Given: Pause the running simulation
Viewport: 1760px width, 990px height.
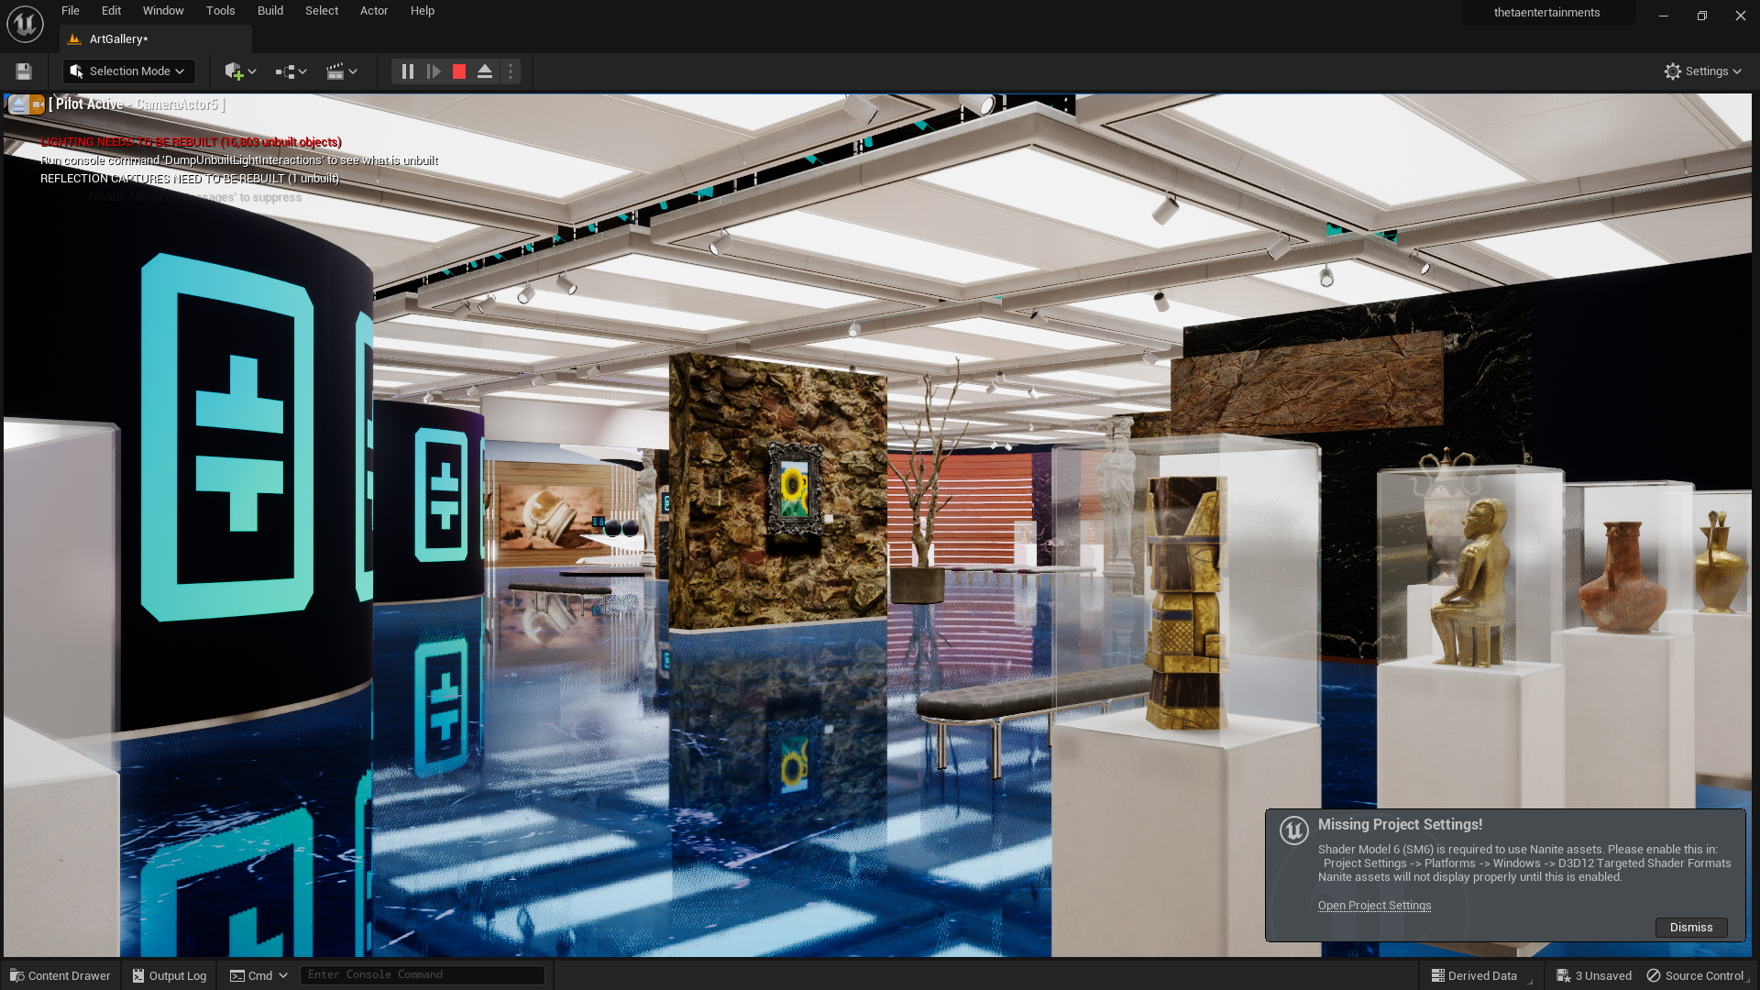Looking at the screenshot, I should 408,71.
